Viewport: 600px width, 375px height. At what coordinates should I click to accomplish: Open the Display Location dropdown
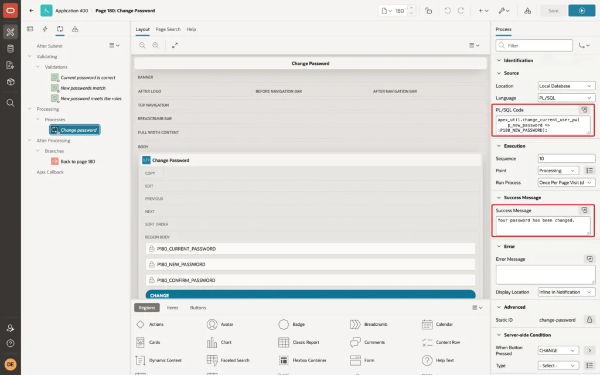[x=567, y=292]
